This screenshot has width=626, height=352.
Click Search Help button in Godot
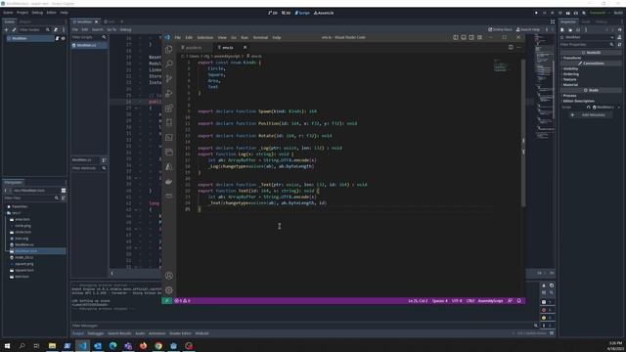pos(528,29)
